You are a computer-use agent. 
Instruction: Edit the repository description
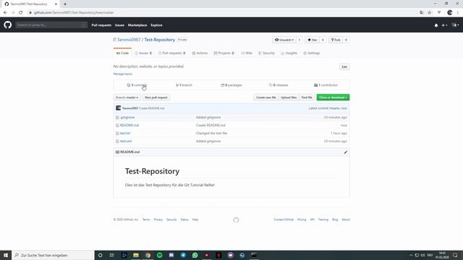point(344,67)
